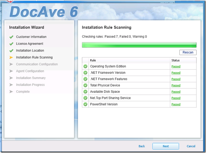The height and width of the screenshot is (153, 206).
Task: Select the Agent Configuration step
Action: click(30, 71)
